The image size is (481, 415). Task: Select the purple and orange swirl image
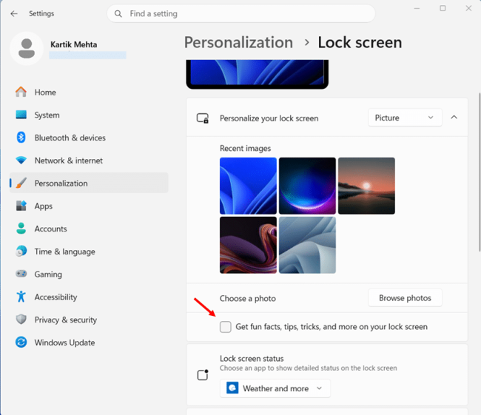coord(248,245)
